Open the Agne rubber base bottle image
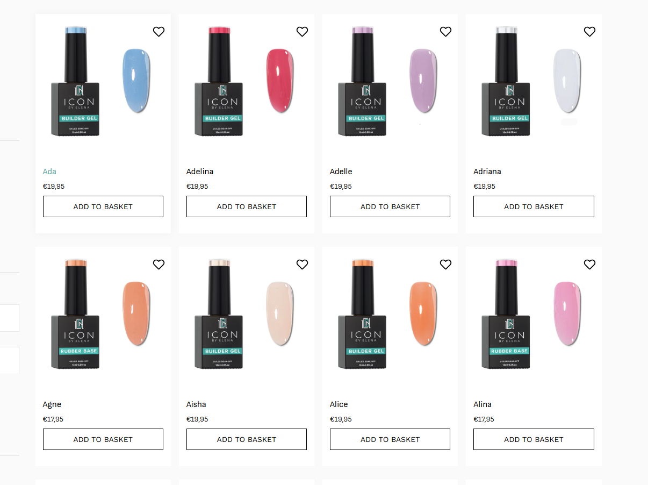The width and height of the screenshot is (648, 485). point(75,315)
